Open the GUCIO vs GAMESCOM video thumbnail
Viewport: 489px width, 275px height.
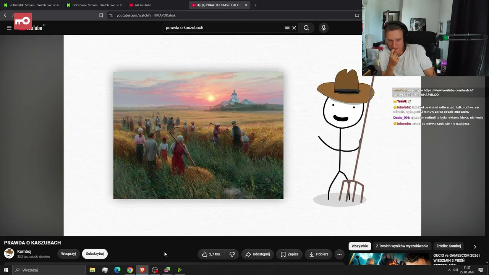click(390, 259)
